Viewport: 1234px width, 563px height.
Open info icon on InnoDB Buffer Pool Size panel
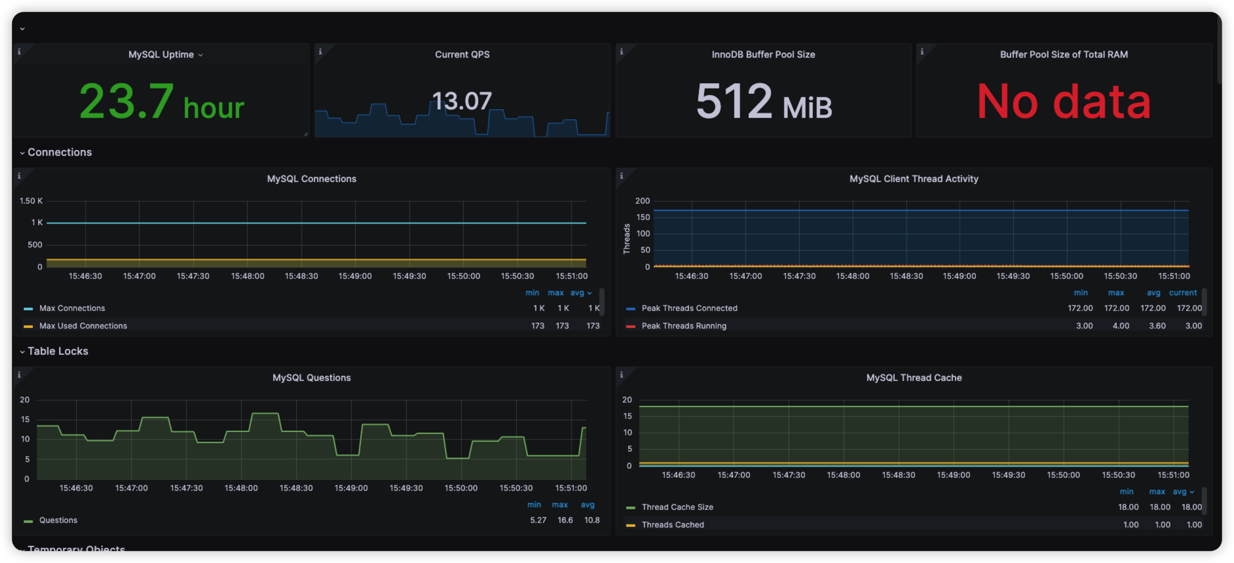click(622, 51)
